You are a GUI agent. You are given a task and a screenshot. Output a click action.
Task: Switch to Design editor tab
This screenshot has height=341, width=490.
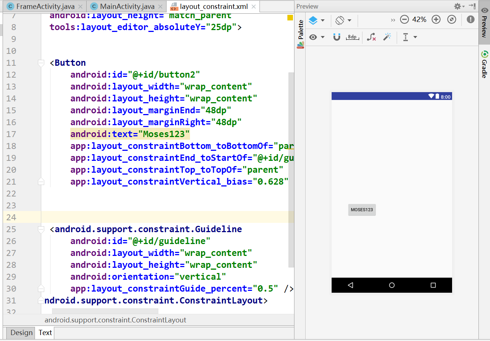22,332
